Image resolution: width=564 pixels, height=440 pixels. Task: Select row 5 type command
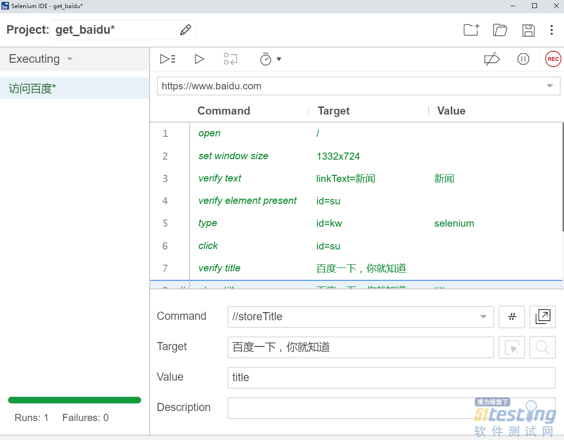(356, 223)
